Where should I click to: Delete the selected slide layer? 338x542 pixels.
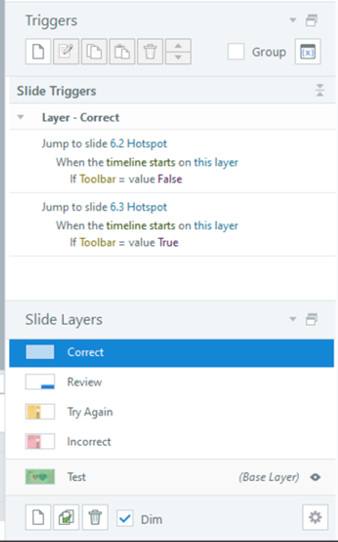(x=95, y=517)
